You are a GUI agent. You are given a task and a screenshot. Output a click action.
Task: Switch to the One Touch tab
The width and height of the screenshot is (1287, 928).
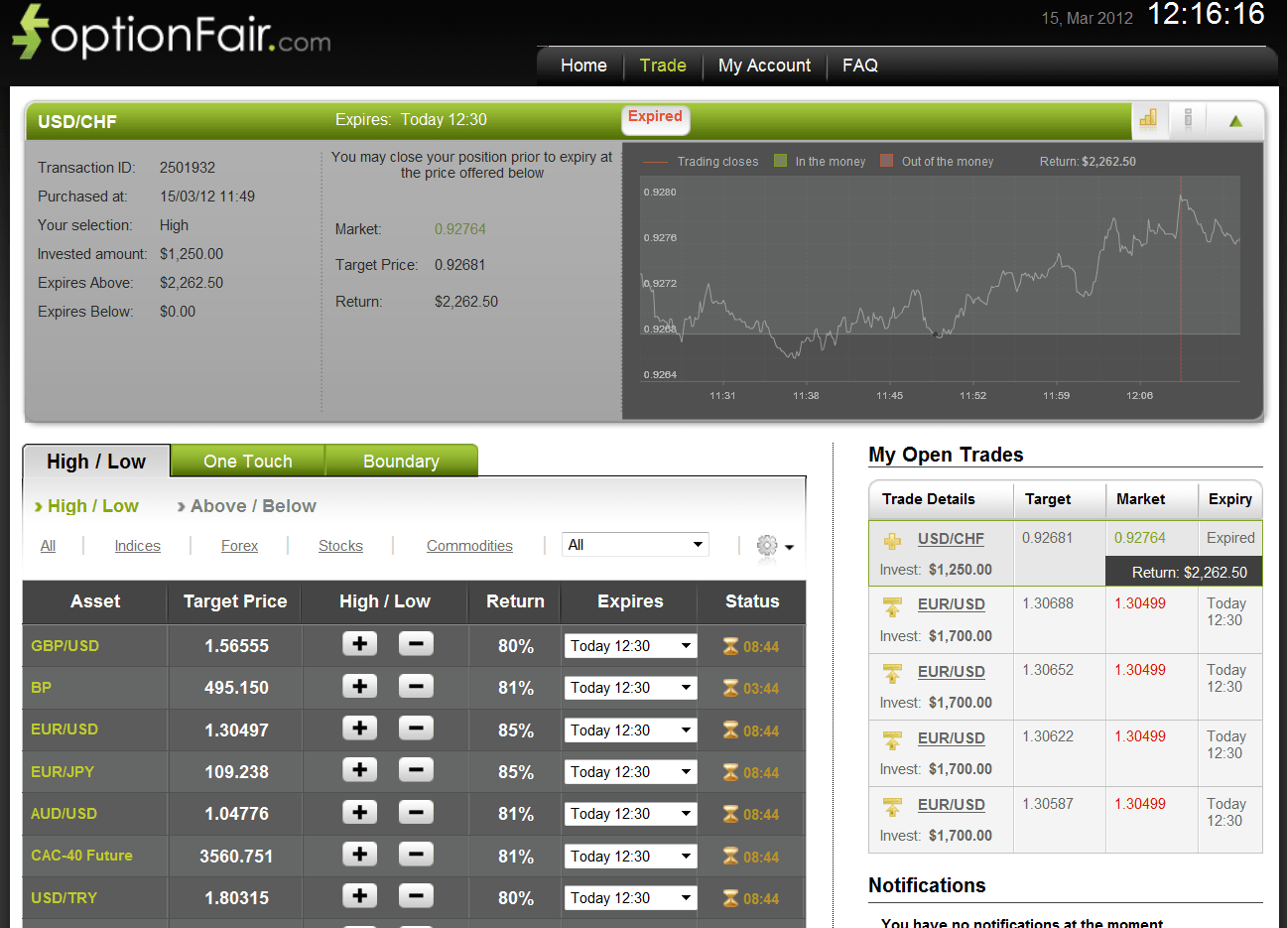tap(247, 461)
